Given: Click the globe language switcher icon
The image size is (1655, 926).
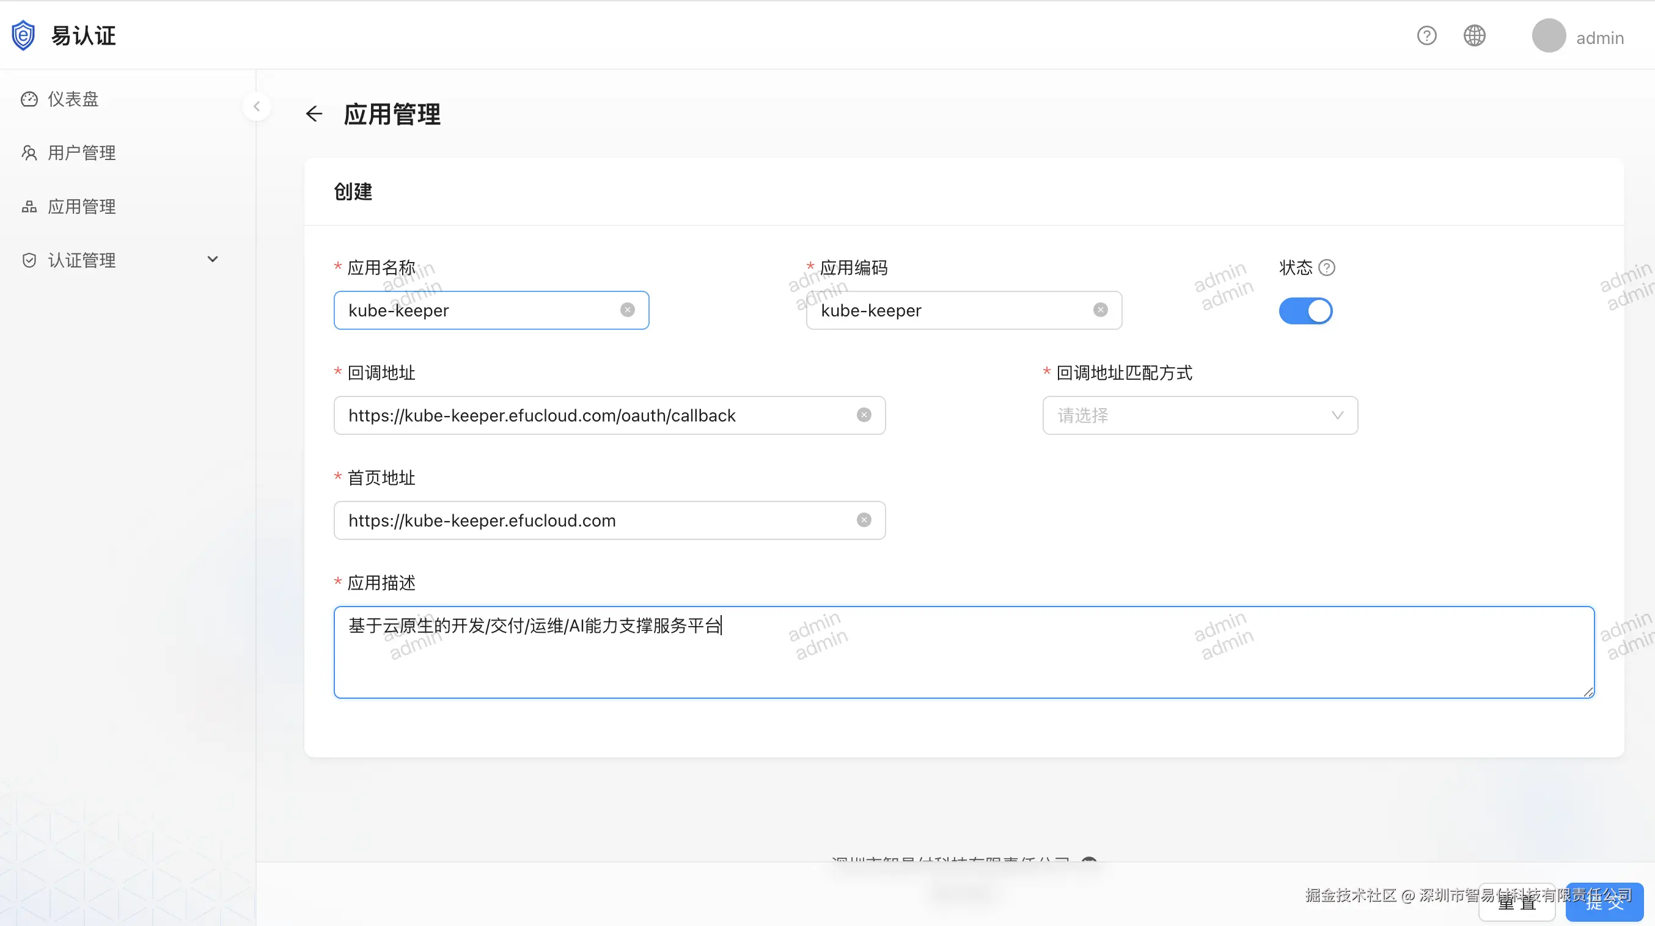Looking at the screenshot, I should click(1475, 35).
